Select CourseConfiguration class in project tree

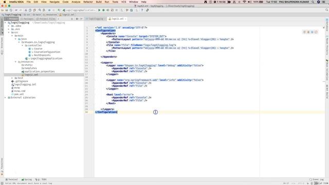[47, 52]
